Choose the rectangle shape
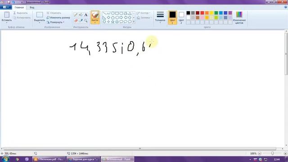 pos(117,13)
